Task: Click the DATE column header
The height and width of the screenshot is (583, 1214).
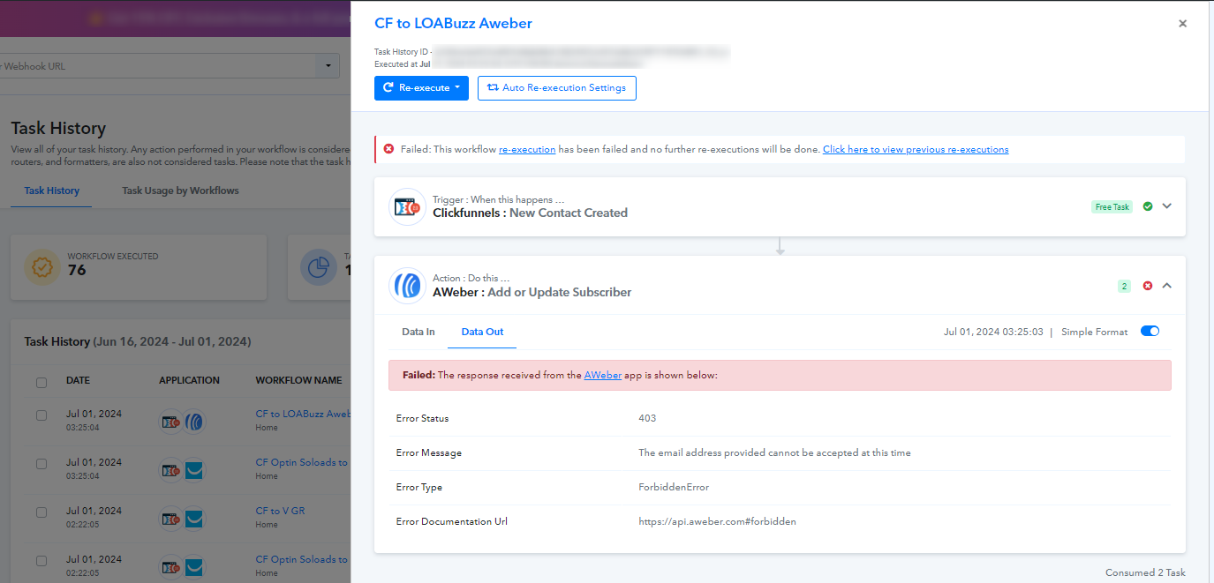Action: click(x=79, y=381)
